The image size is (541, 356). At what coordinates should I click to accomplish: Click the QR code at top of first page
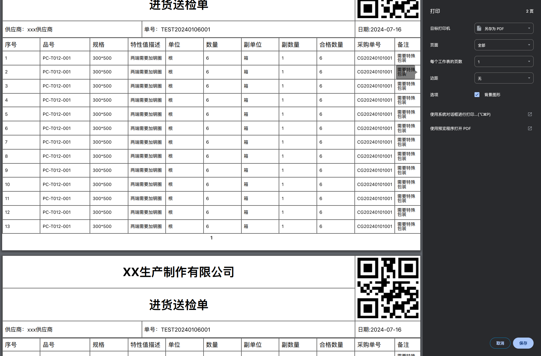388,9
